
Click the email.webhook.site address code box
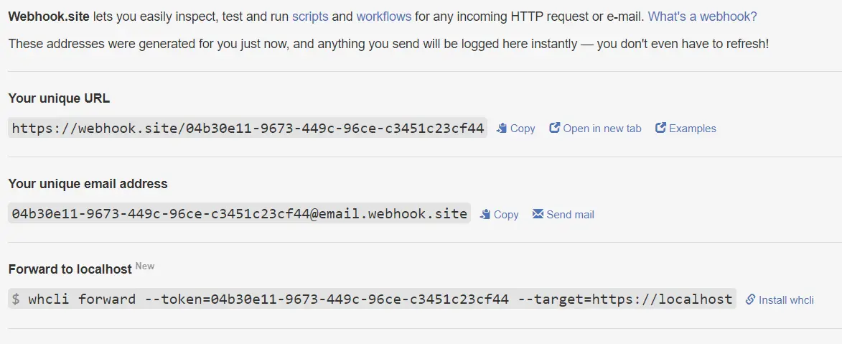[240, 214]
